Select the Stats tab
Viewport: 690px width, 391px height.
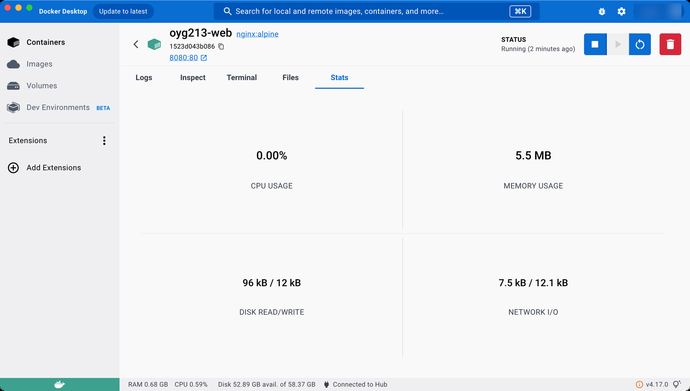point(339,78)
